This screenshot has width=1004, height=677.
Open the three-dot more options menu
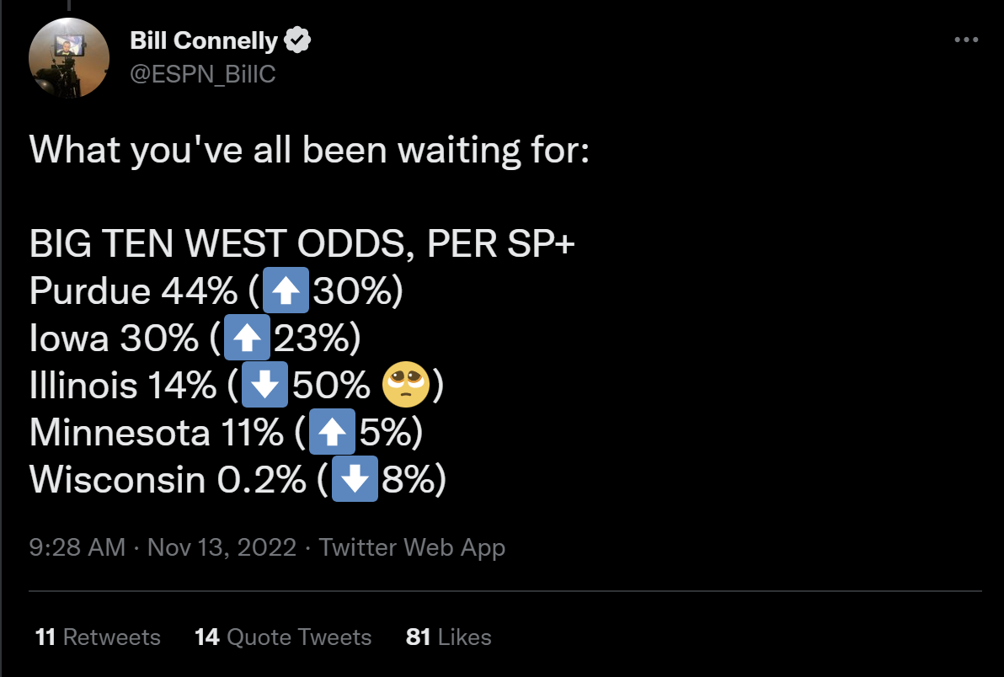(x=965, y=40)
